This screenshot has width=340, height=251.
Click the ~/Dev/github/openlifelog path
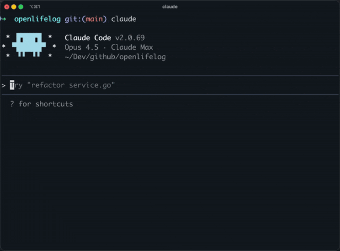pyautogui.click(x=115, y=57)
